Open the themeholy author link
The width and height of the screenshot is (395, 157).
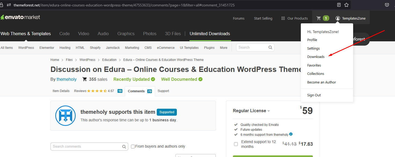pyautogui.click(x=67, y=79)
